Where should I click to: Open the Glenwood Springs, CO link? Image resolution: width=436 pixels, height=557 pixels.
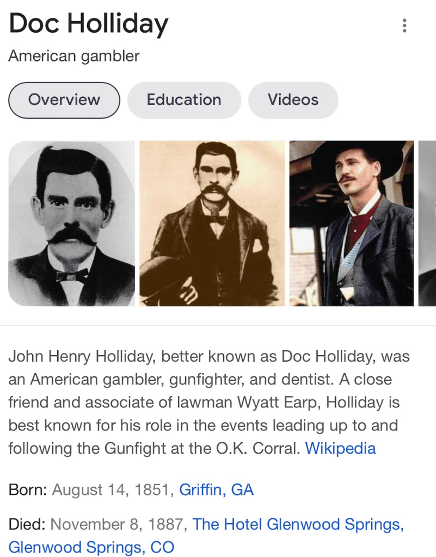91,547
